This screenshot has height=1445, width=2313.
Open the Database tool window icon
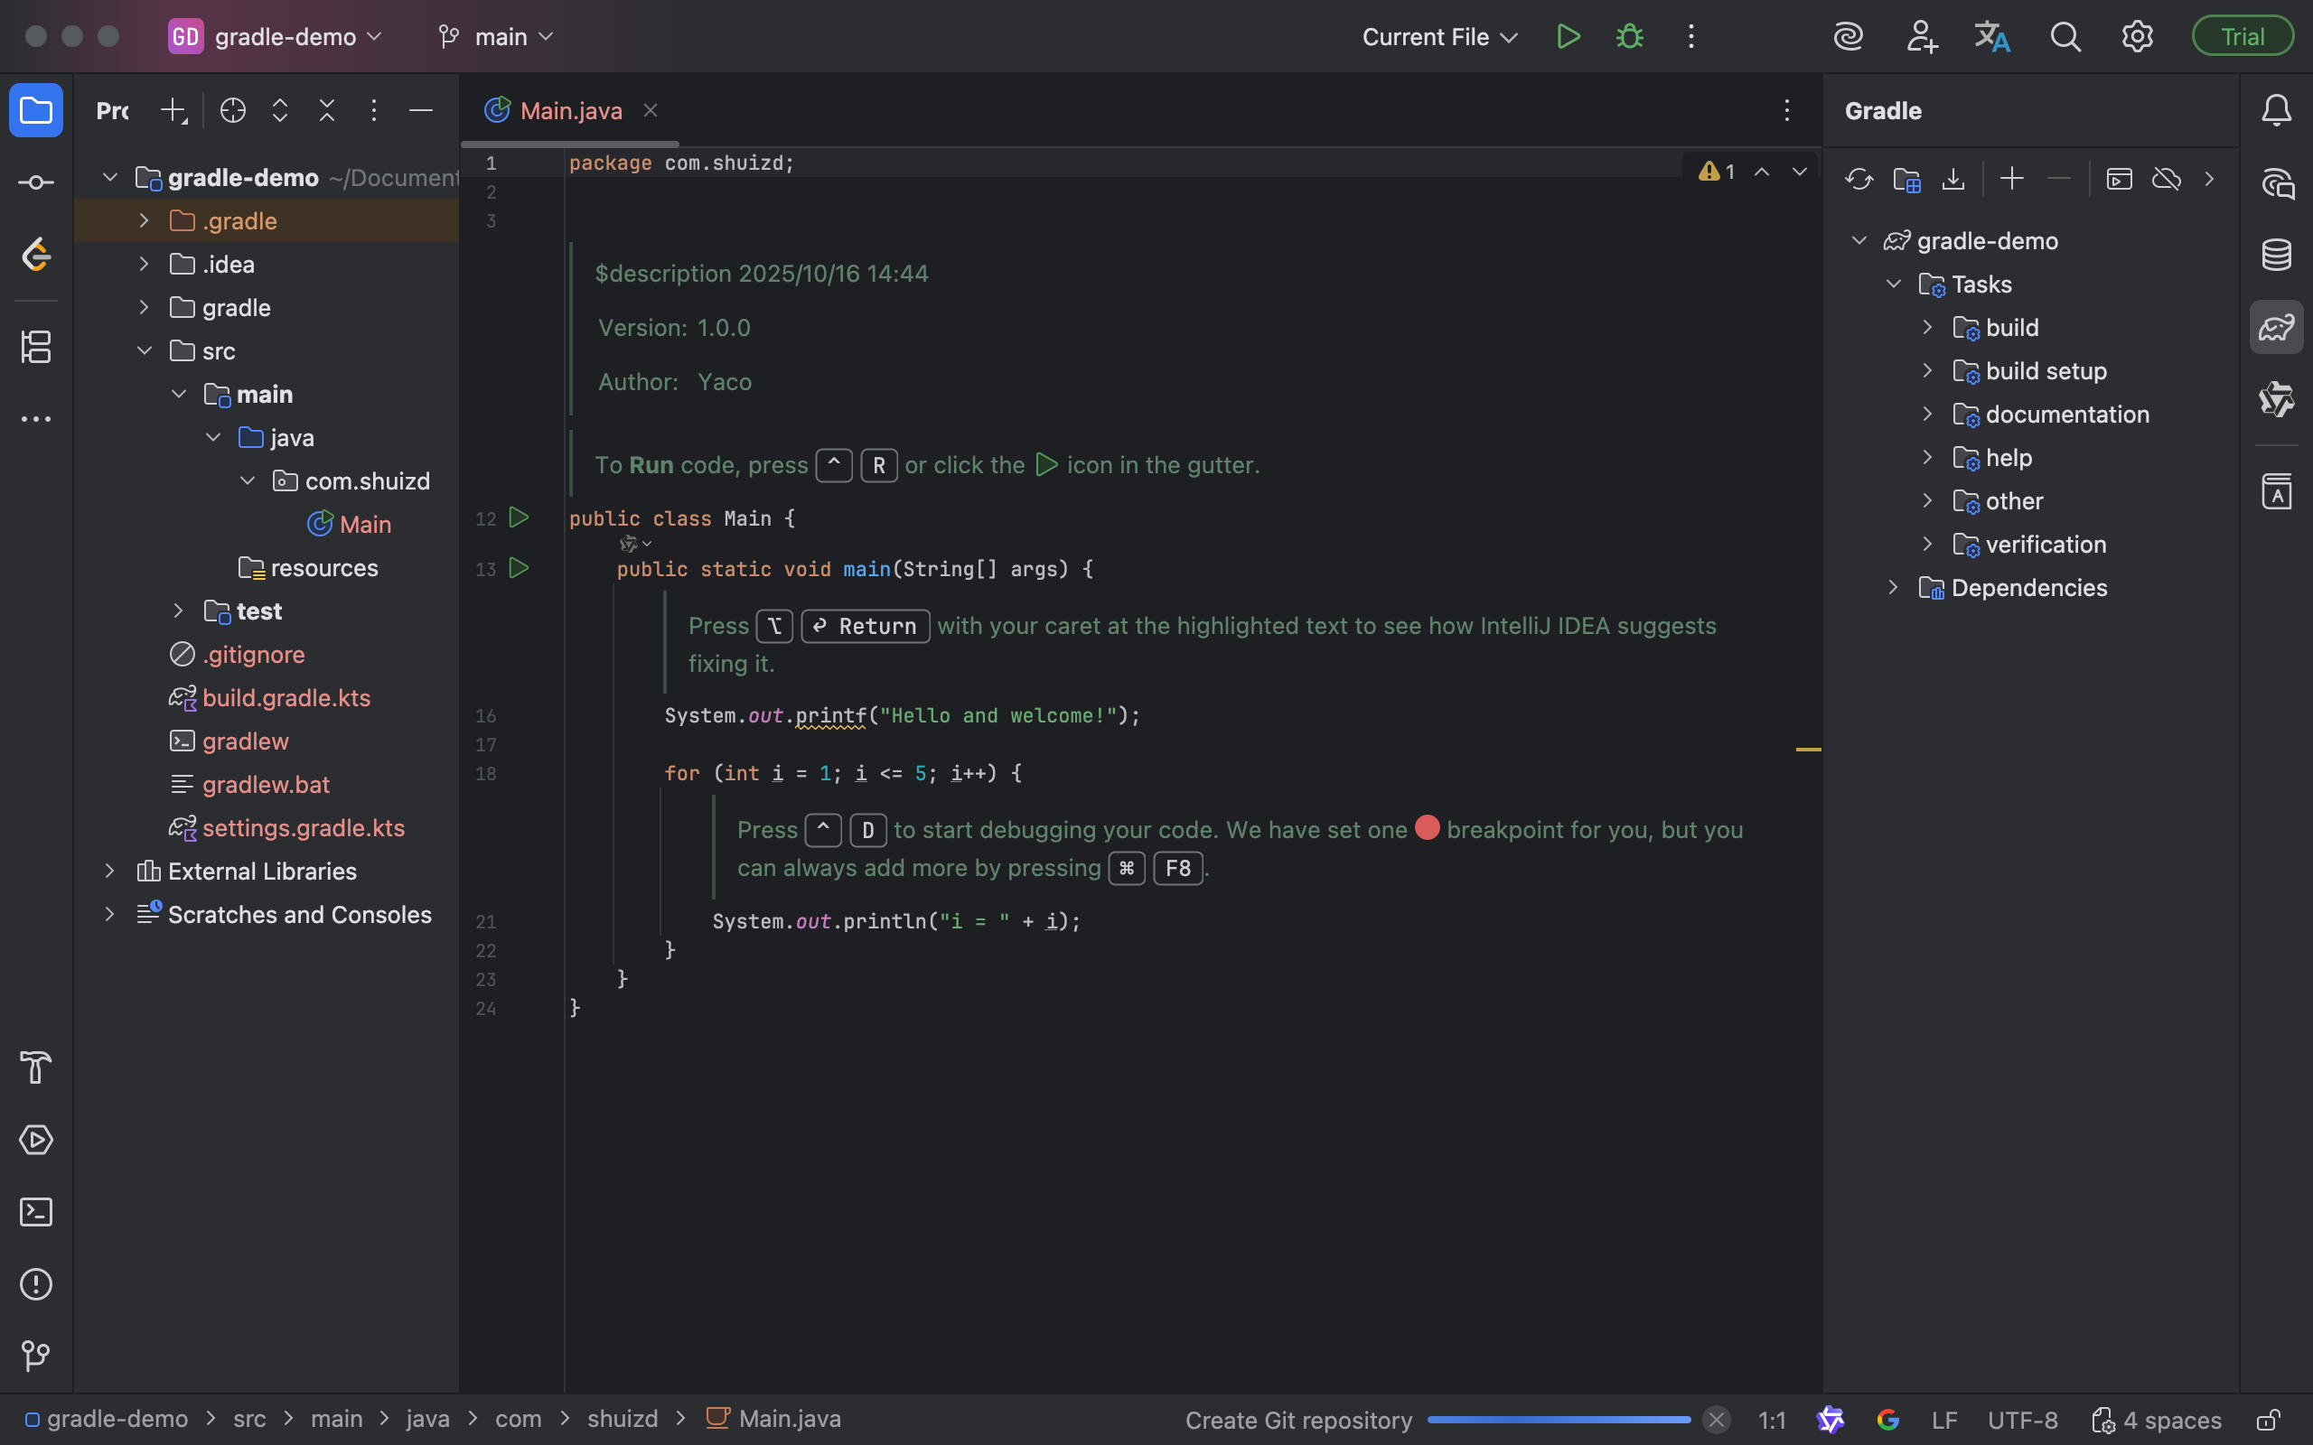[2276, 254]
